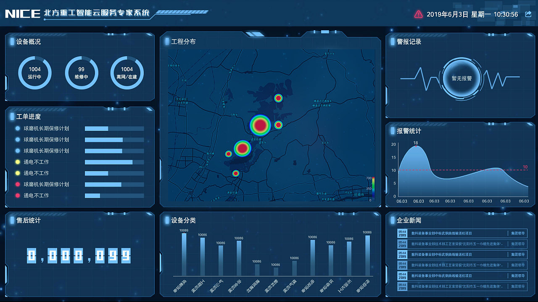Click the weekday 星期一

[x=481, y=14]
